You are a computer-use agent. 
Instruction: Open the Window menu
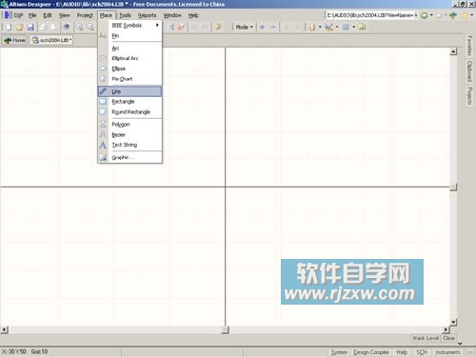click(172, 15)
